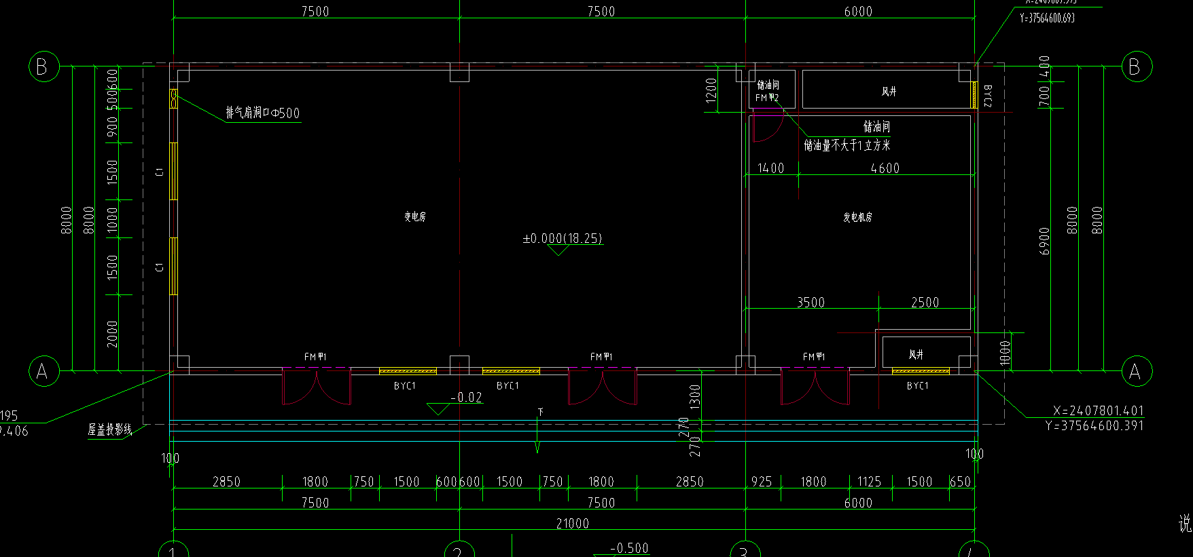Click the X=2407801.401 coordinate text
This screenshot has width=1193, height=557.
[x=1099, y=410]
